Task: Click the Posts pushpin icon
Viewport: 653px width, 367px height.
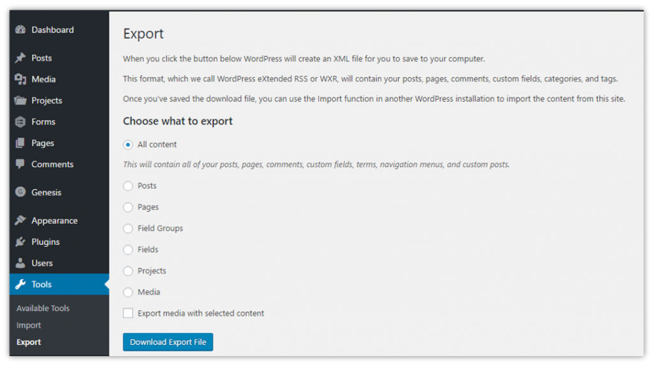Action: 20,57
